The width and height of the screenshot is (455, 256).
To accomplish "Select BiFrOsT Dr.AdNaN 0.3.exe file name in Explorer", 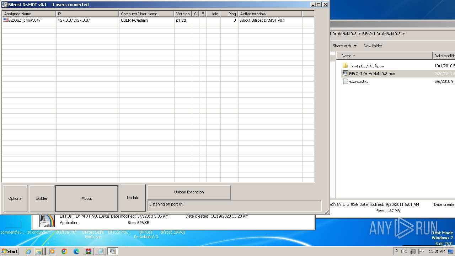I will point(372,74).
